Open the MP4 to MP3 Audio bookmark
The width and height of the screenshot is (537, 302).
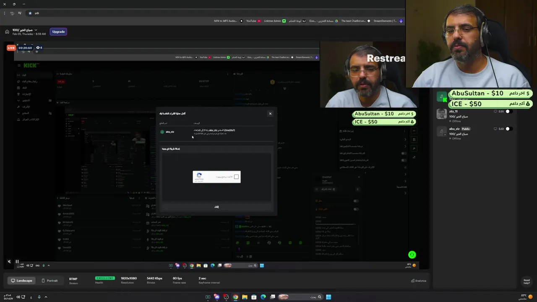tap(228, 21)
